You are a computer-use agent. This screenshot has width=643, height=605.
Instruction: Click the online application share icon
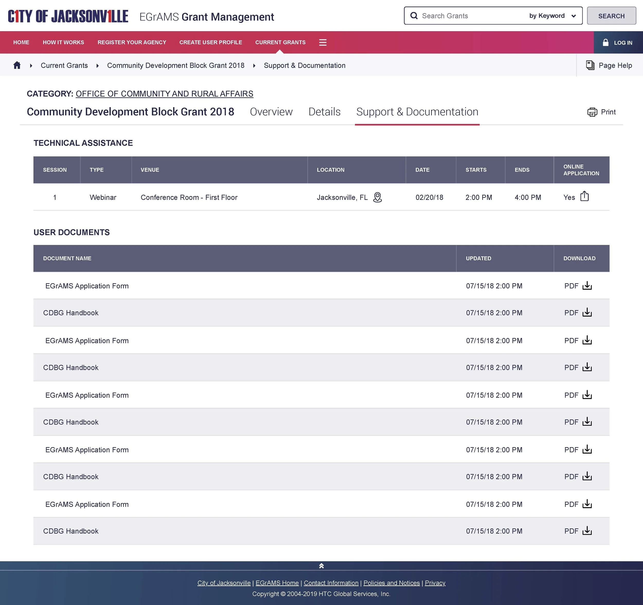pyautogui.click(x=584, y=196)
